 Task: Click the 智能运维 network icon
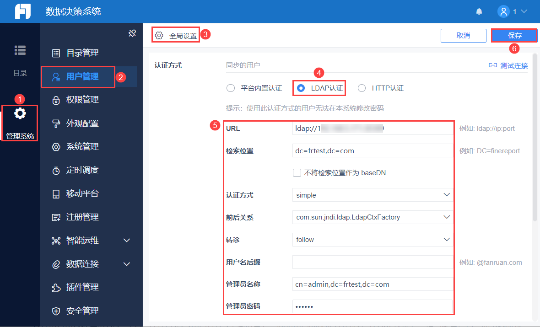click(x=56, y=241)
